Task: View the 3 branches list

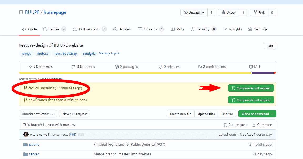Action: [x=83, y=67]
